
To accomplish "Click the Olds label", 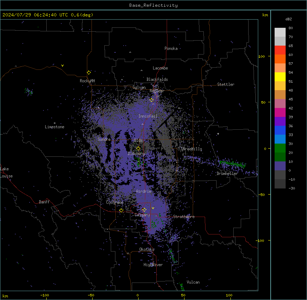I will coord(138,140).
